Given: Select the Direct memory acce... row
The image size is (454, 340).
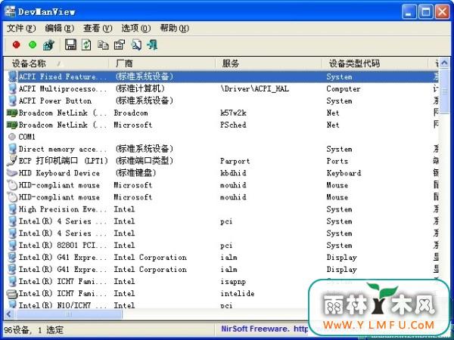Looking at the screenshot, I should [x=222, y=149].
